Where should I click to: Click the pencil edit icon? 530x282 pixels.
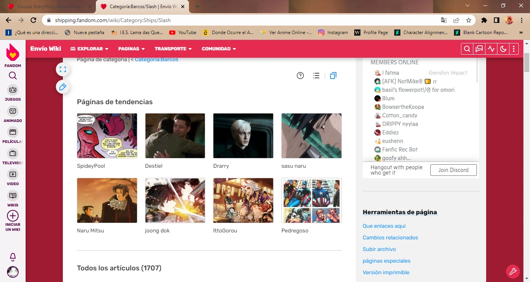click(x=63, y=87)
